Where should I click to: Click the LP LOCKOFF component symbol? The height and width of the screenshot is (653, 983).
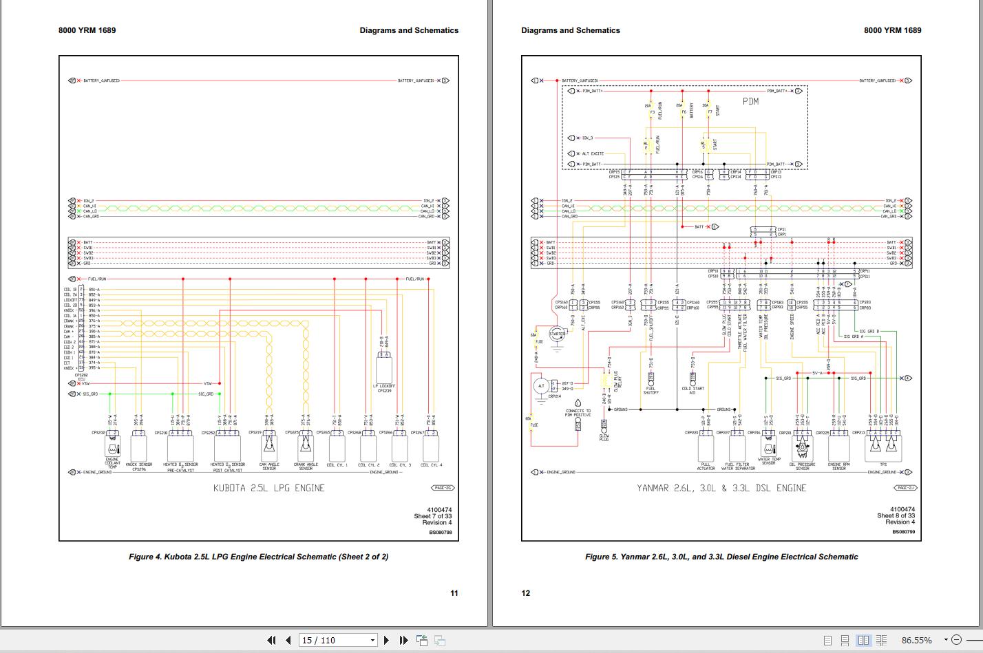[x=385, y=367]
